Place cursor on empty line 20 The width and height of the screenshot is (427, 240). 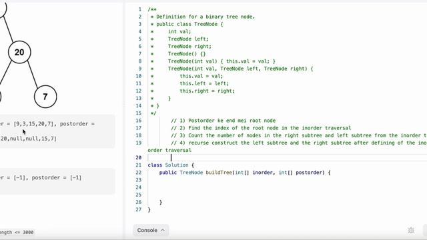tap(288, 157)
